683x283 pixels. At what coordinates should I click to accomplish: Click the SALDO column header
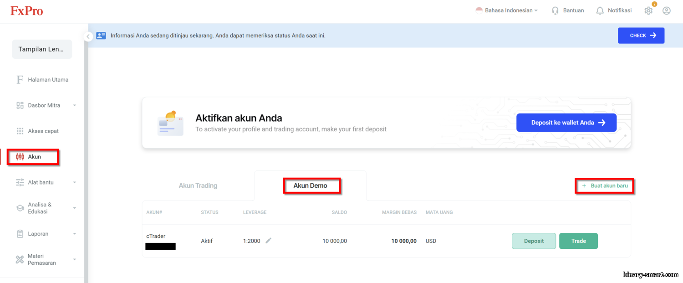click(339, 212)
